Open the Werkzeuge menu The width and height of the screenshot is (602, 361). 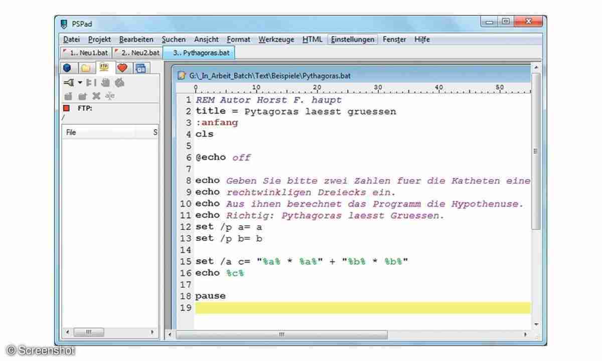(x=276, y=40)
